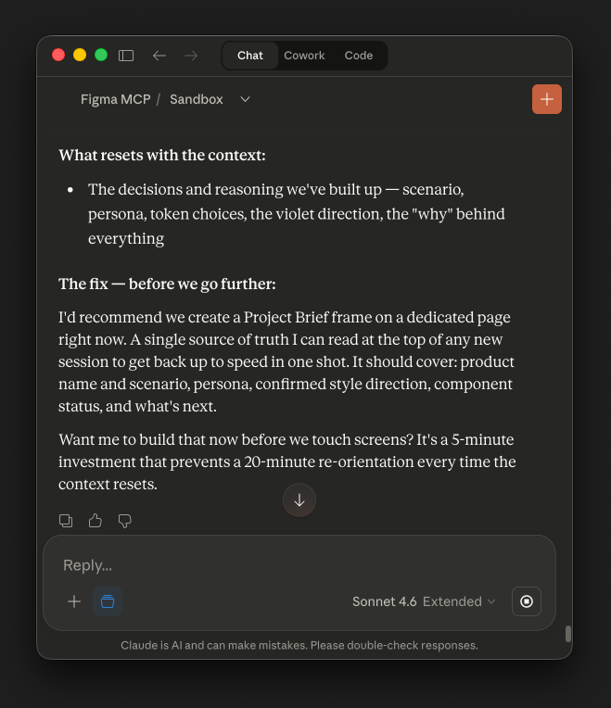Switch to the Cowork tab
Screen dimensions: 611x708
pos(304,56)
